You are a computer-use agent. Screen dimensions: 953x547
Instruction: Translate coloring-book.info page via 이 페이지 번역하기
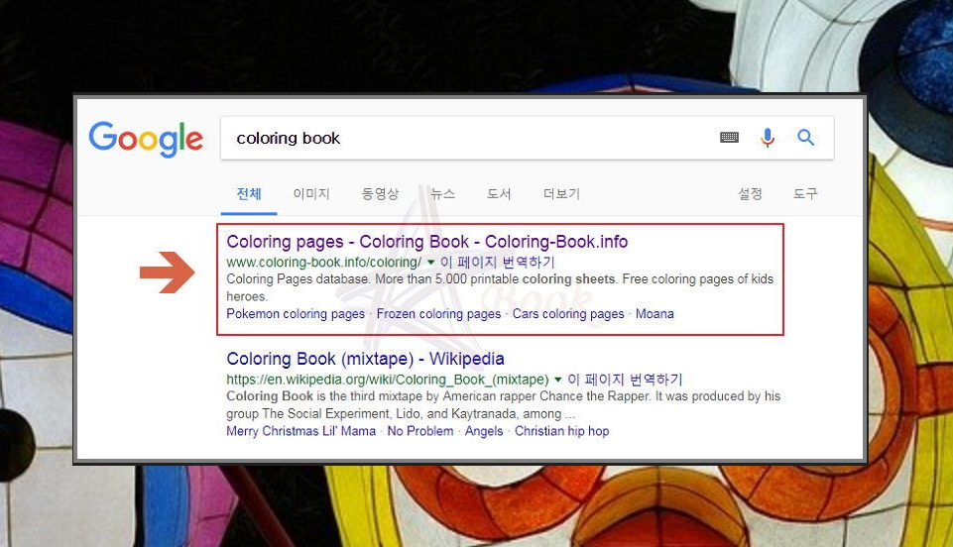click(497, 263)
